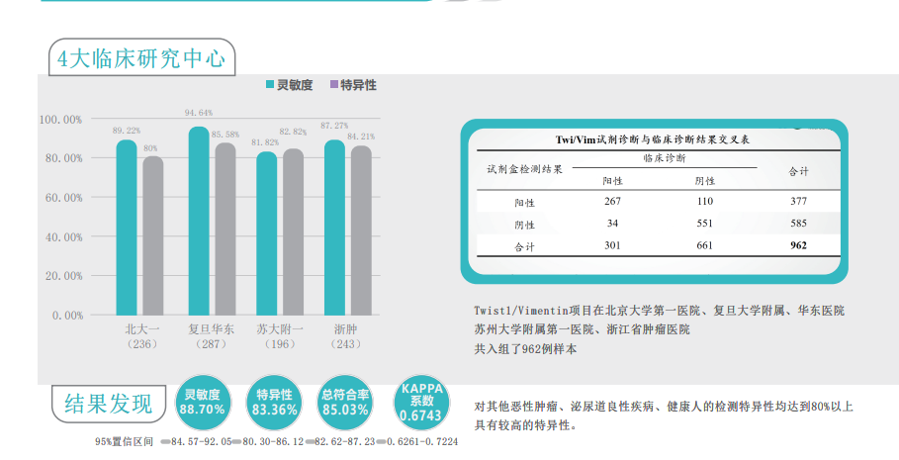The height and width of the screenshot is (460, 899).
Task: Select the KAPPA系数 0.6743 circle badge
Action: tap(420, 400)
